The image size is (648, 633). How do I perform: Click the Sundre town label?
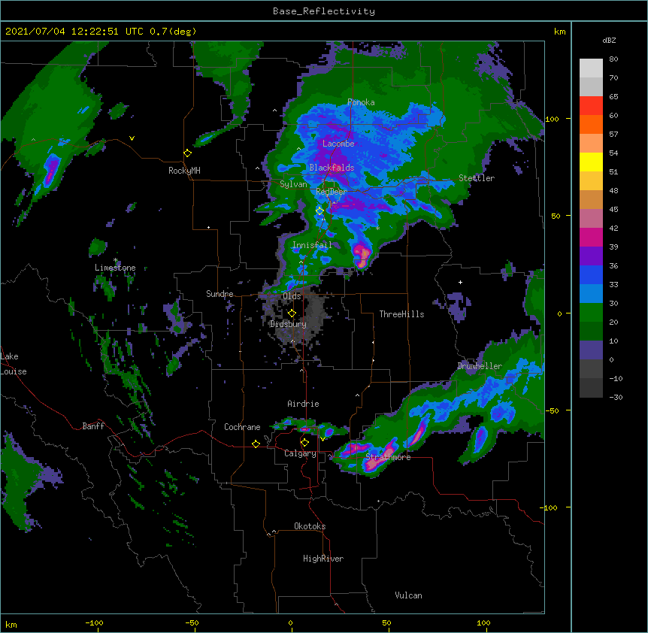tap(220, 294)
